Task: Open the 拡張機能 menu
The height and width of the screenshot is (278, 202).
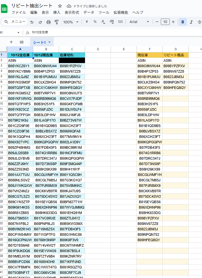Action: pos(121,12)
